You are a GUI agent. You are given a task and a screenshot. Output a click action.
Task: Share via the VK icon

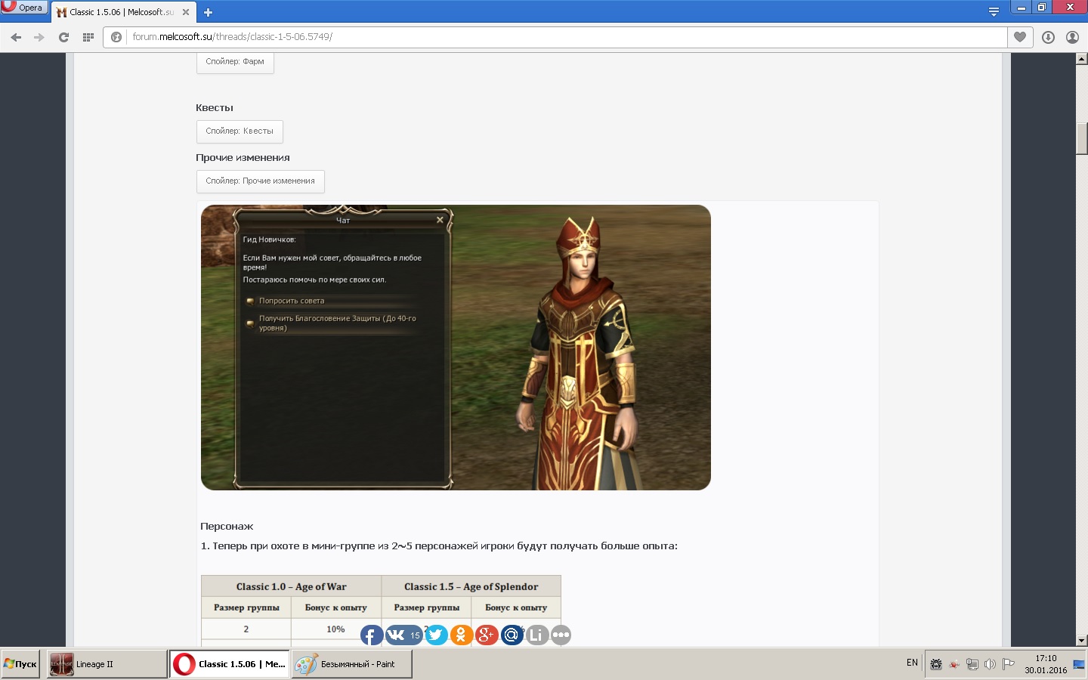click(x=403, y=635)
